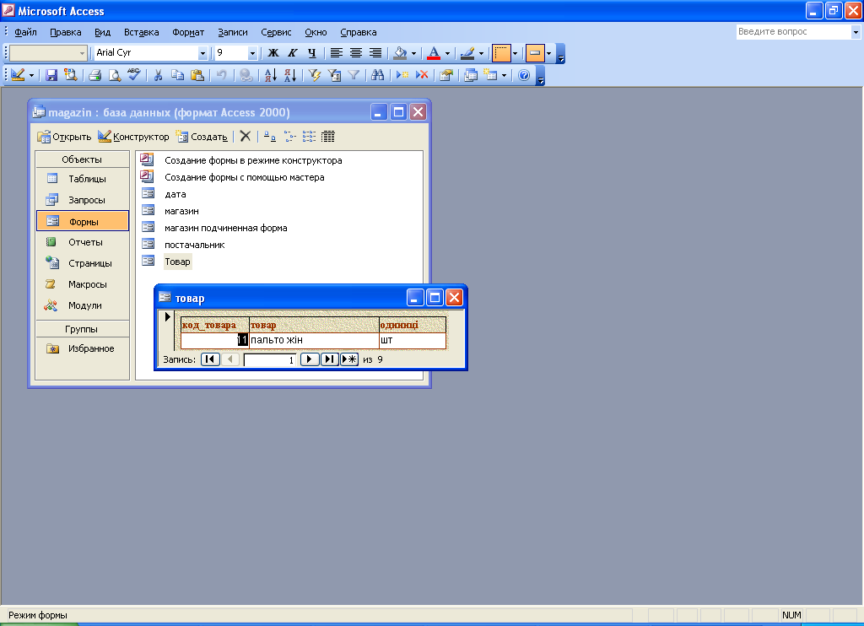Expand line color dropdown arrow
This screenshot has width=864, height=626.
pos(481,53)
